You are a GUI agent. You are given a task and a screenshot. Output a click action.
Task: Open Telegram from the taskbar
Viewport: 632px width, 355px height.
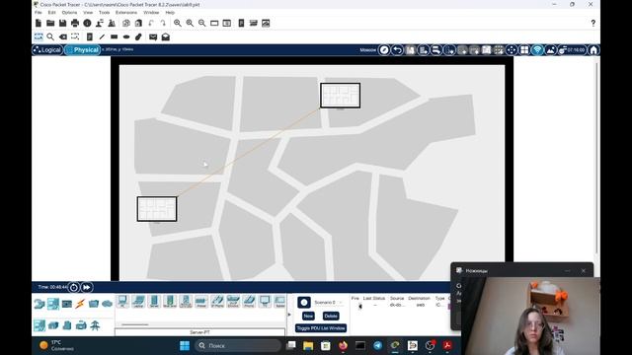pos(377,345)
